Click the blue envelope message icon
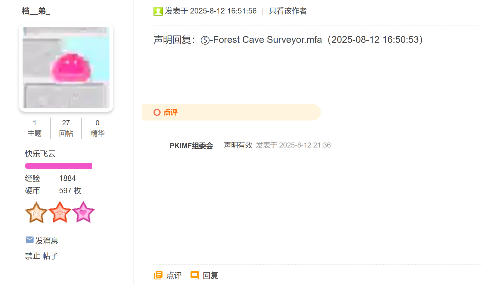Image resolution: width=482 pixels, height=285 pixels. (x=29, y=240)
